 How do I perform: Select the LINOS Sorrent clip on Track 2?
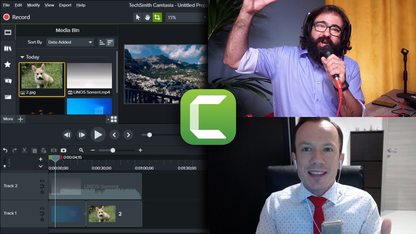coord(95,186)
